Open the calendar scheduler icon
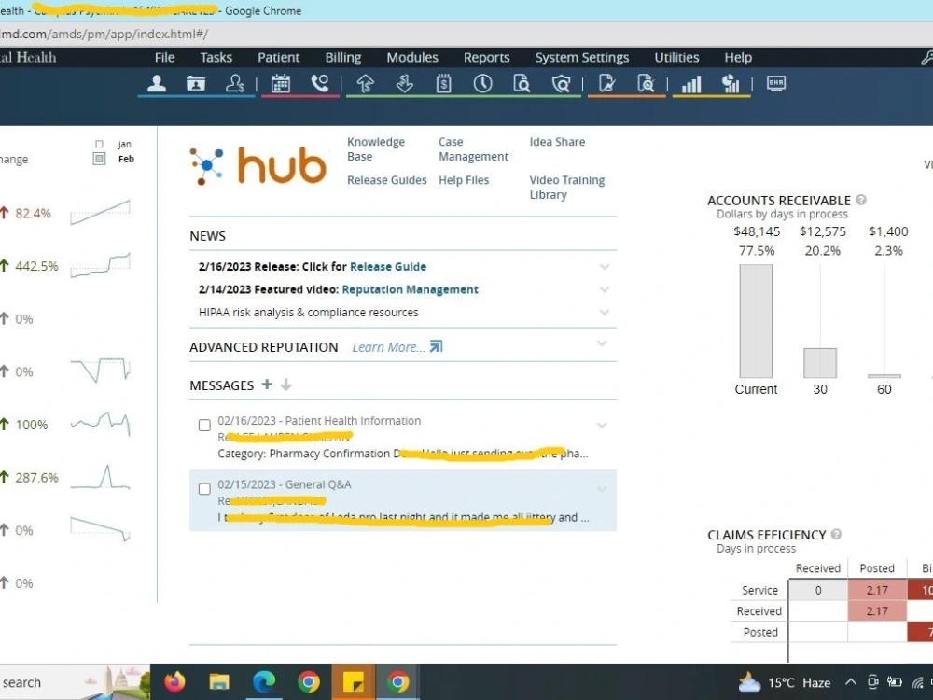The width and height of the screenshot is (933, 700). click(x=280, y=83)
